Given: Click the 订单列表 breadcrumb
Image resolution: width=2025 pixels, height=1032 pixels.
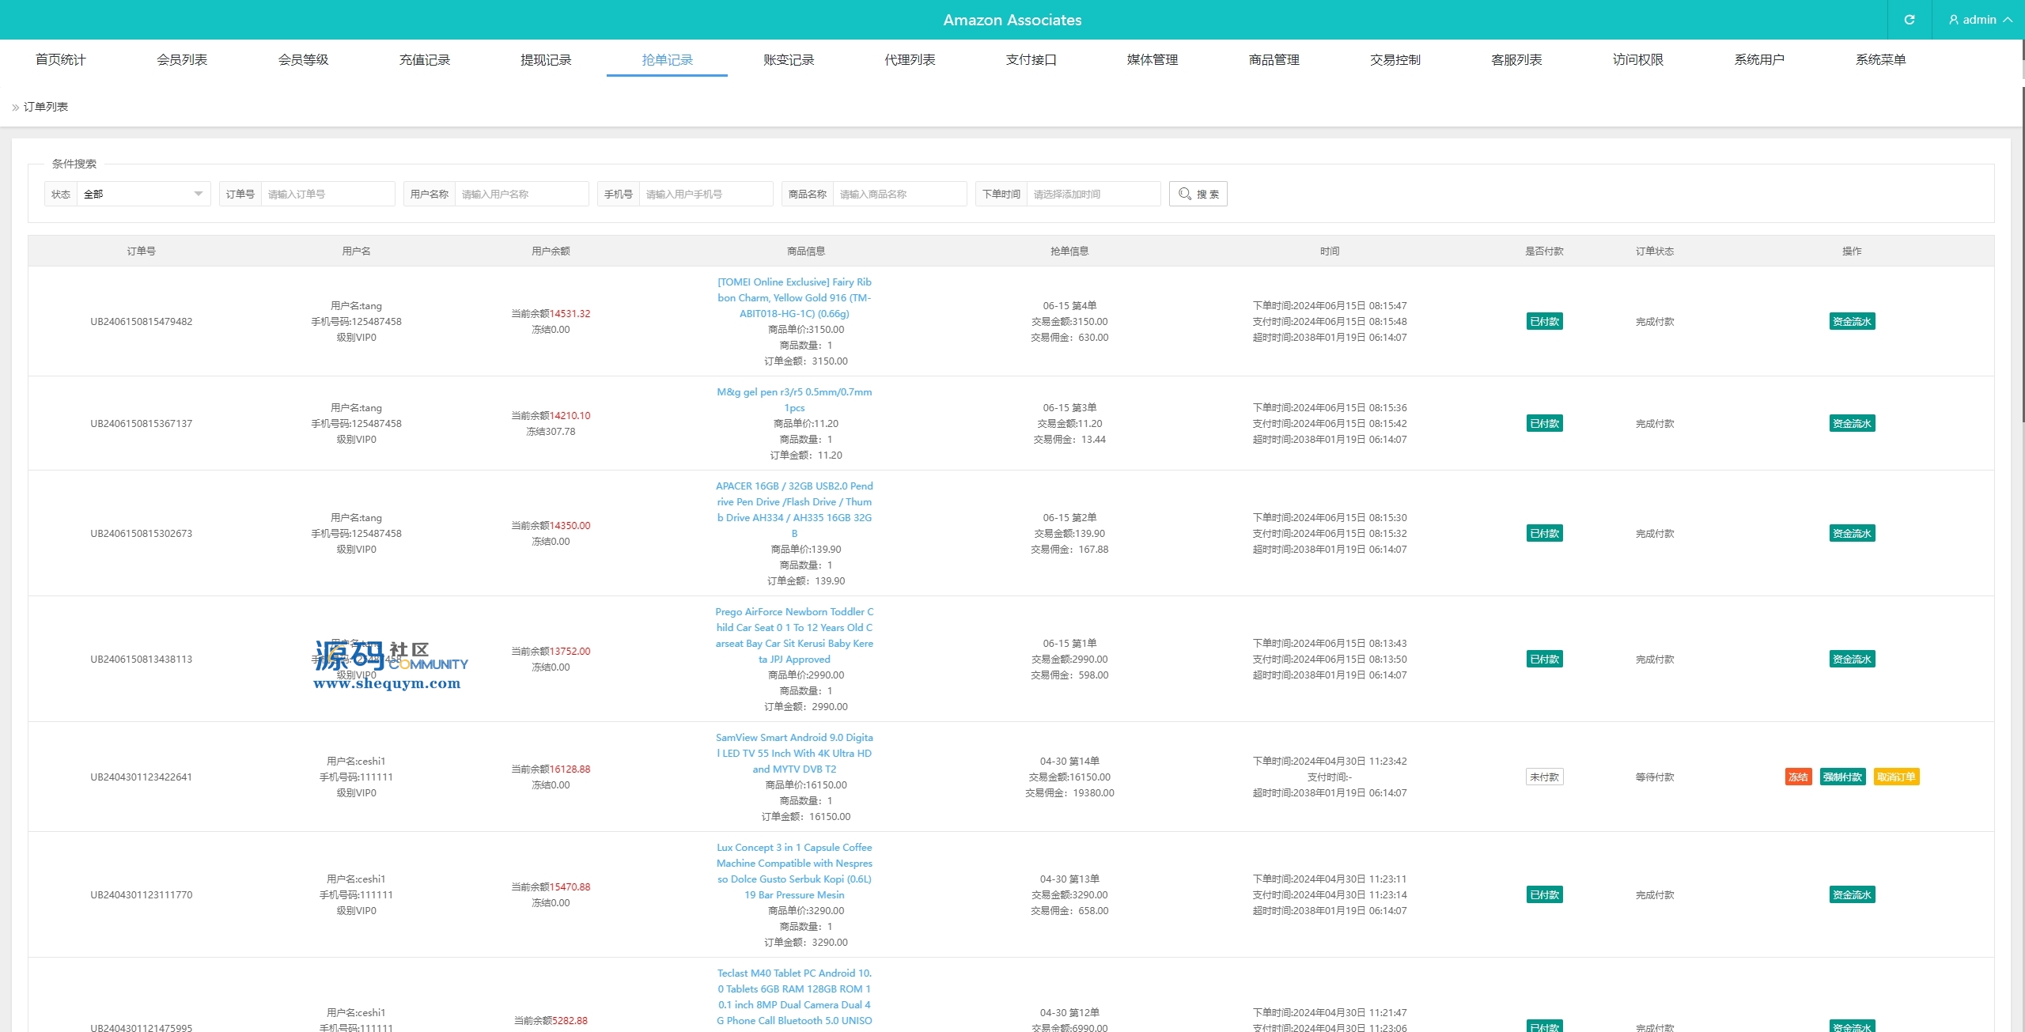Looking at the screenshot, I should coord(46,107).
